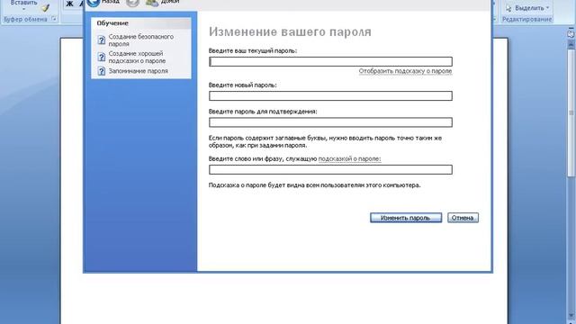
Task: Toggle Bold (Ж) in Word ribbon
Action: (69, 4)
